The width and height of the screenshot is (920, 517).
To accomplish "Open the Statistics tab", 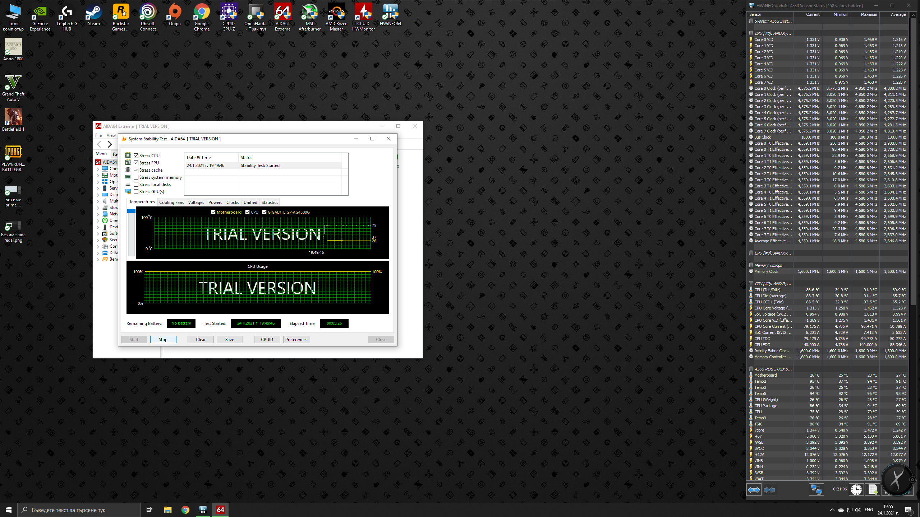I will pyautogui.click(x=270, y=202).
